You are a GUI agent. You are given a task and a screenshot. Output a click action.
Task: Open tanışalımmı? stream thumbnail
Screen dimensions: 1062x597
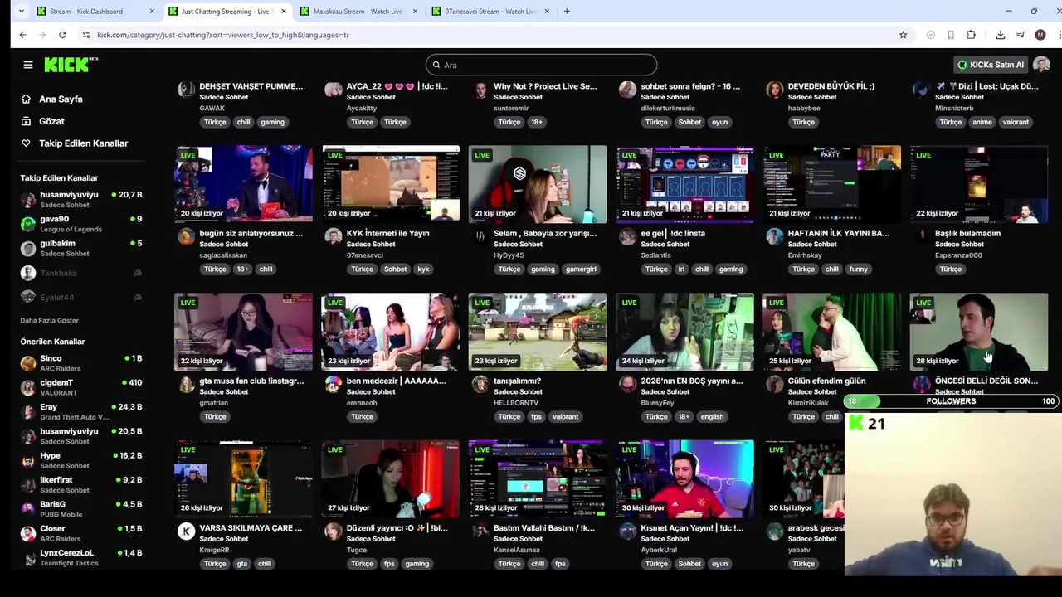click(538, 332)
